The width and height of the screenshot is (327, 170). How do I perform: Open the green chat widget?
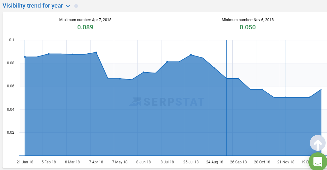[318, 161]
